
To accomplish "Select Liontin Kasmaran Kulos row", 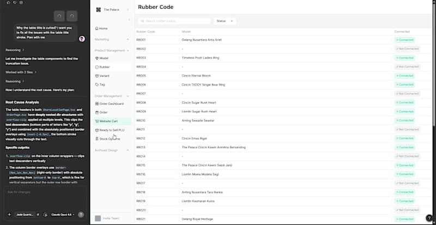I will click(x=283, y=201).
